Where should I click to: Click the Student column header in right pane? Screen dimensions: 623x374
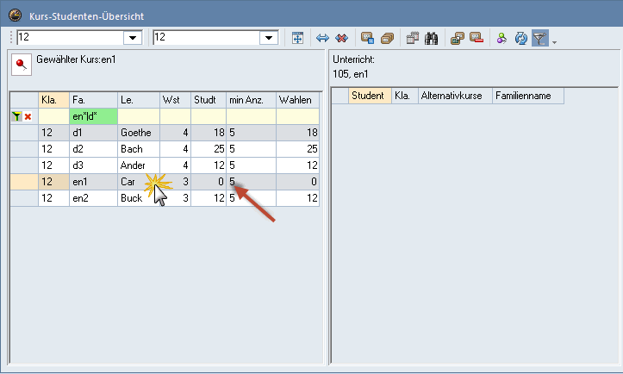click(x=370, y=96)
